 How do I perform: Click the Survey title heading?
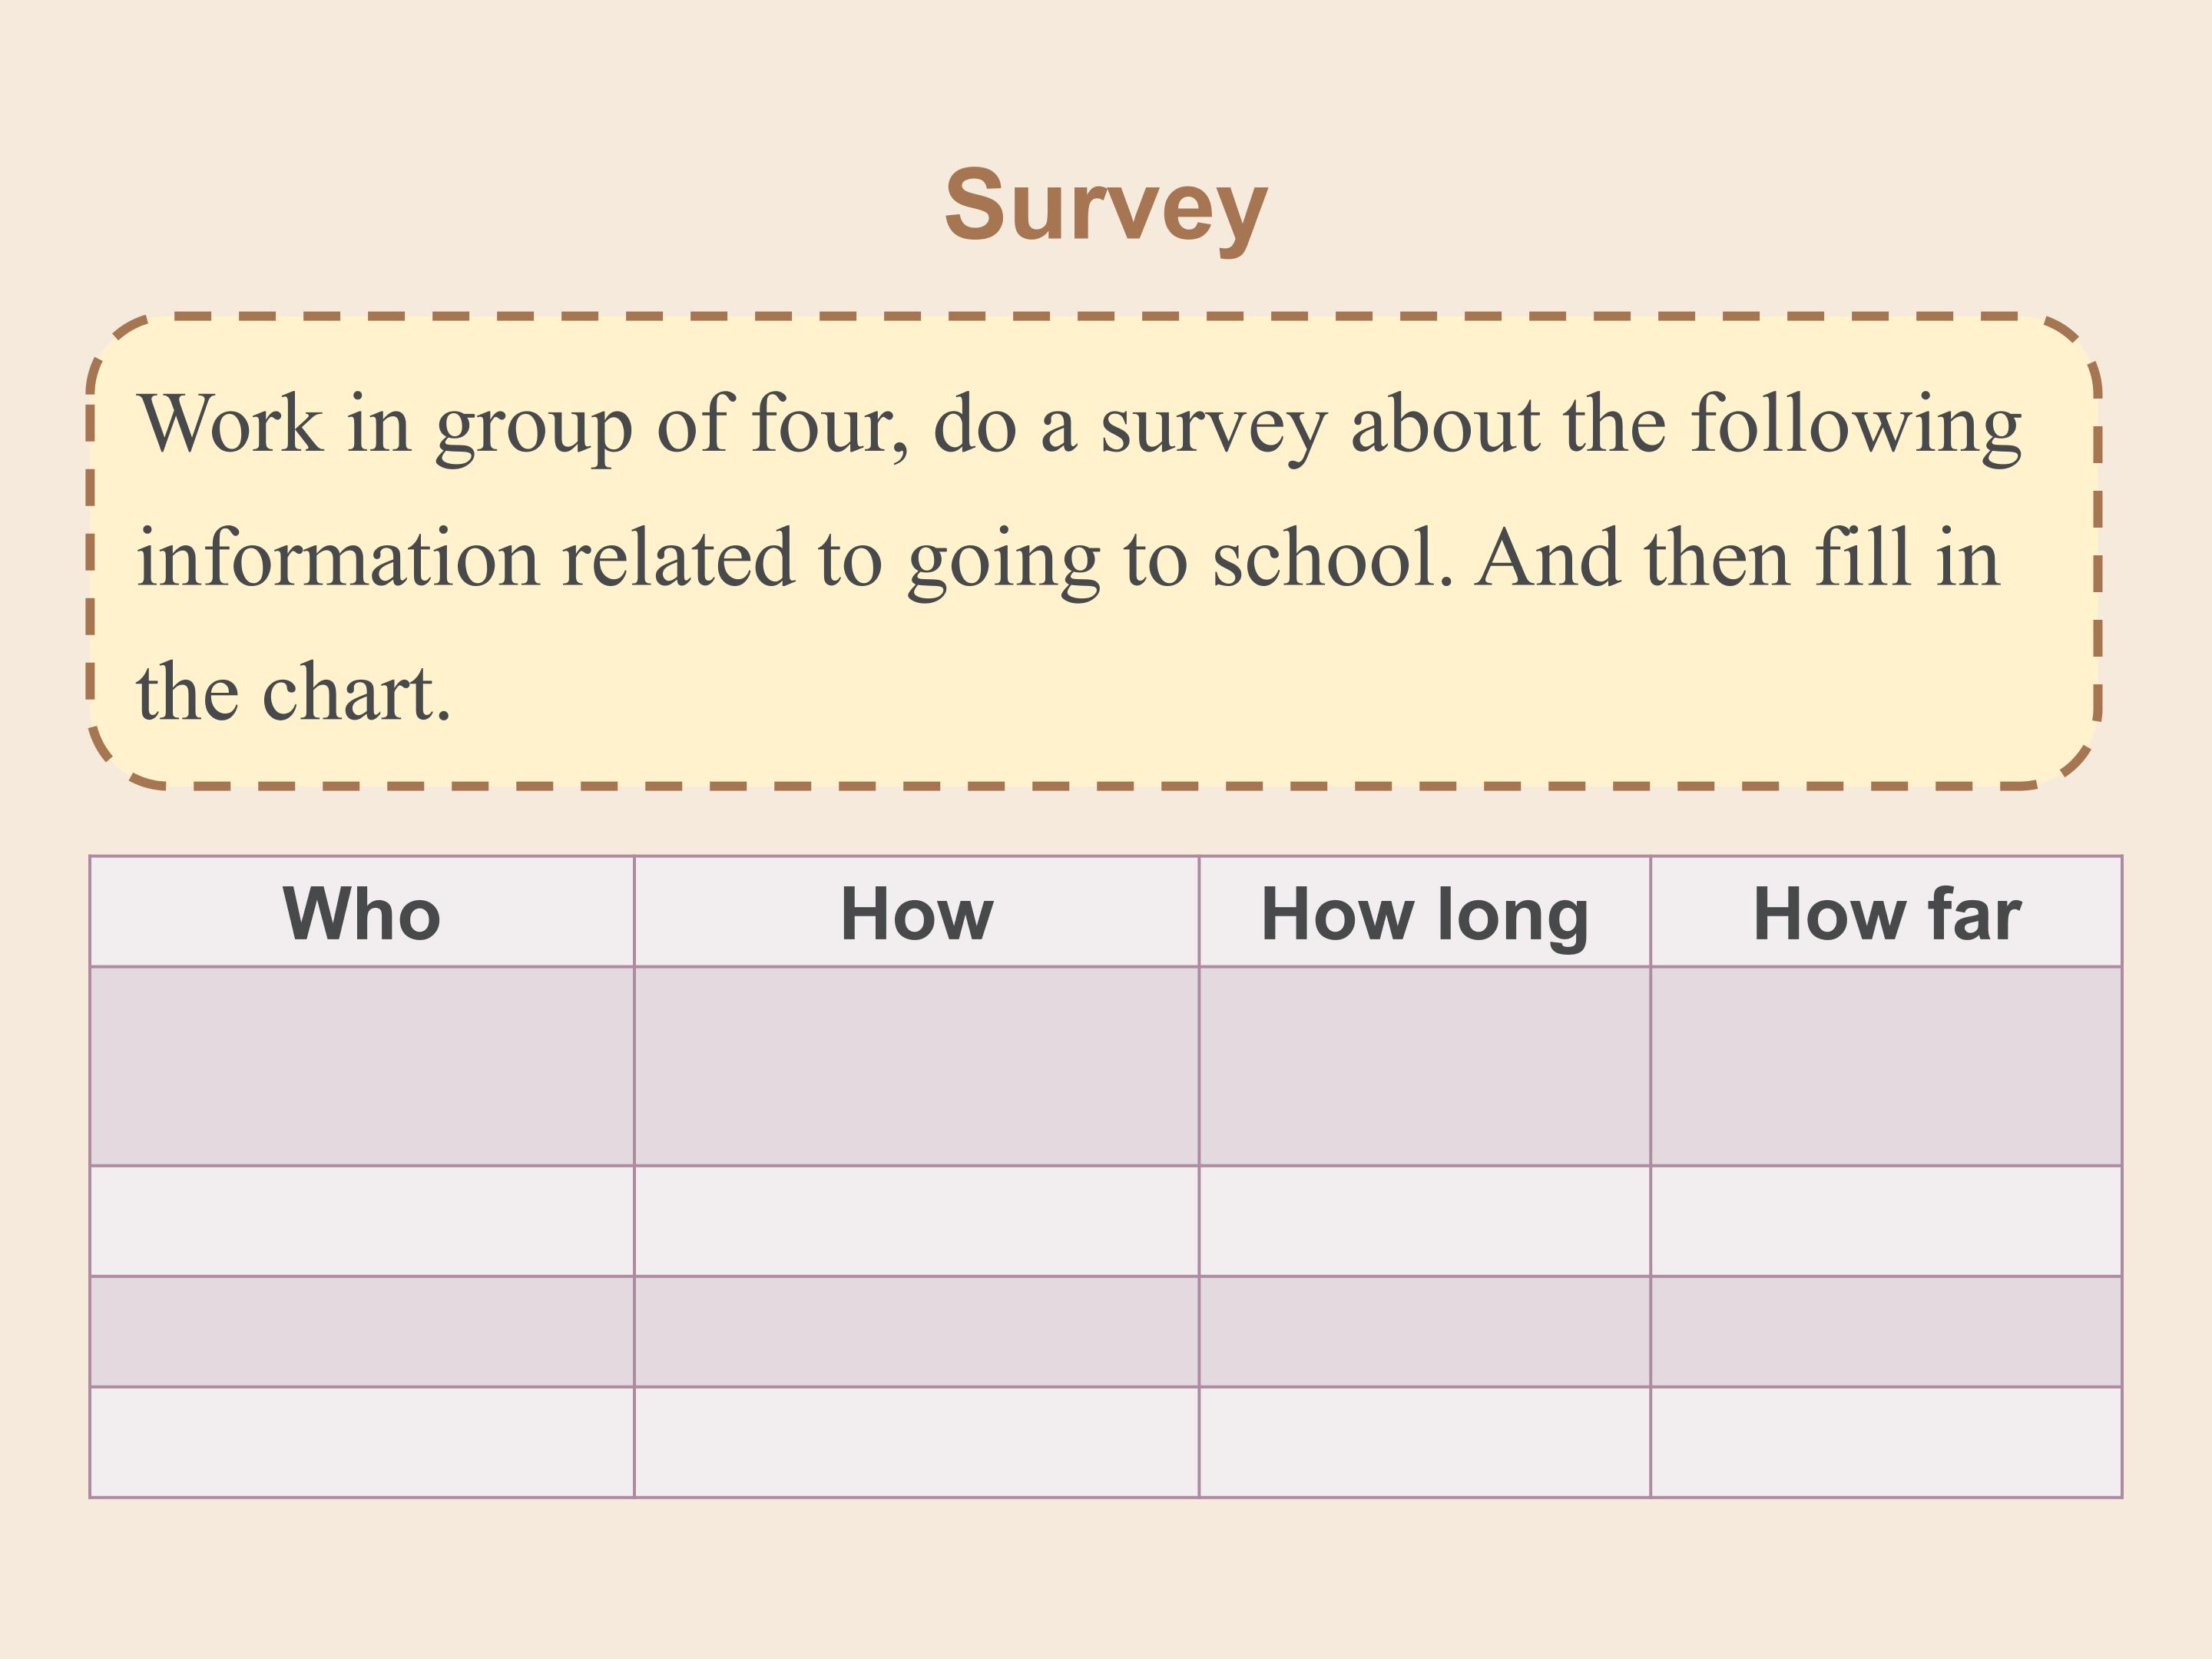[x=1106, y=207]
